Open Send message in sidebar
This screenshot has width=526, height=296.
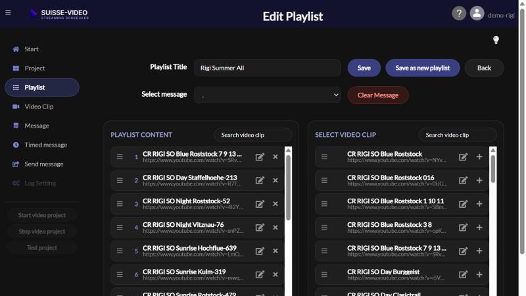[42, 164]
